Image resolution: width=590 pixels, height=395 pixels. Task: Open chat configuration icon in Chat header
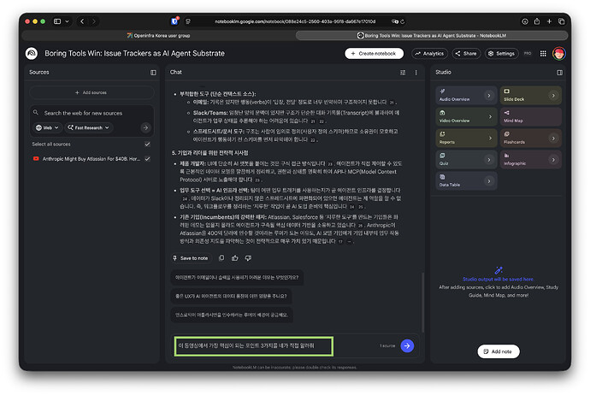pos(403,72)
